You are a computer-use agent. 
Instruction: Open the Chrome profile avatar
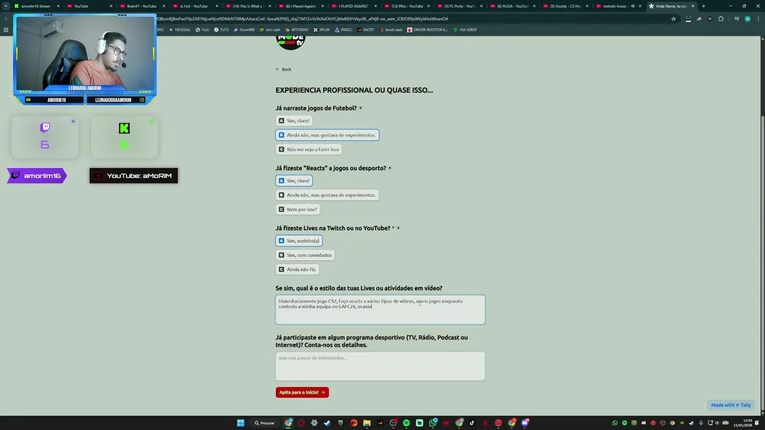748,19
